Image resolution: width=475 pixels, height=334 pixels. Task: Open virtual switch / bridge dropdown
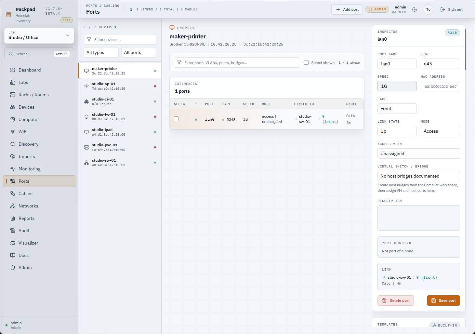click(x=419, y=176)
